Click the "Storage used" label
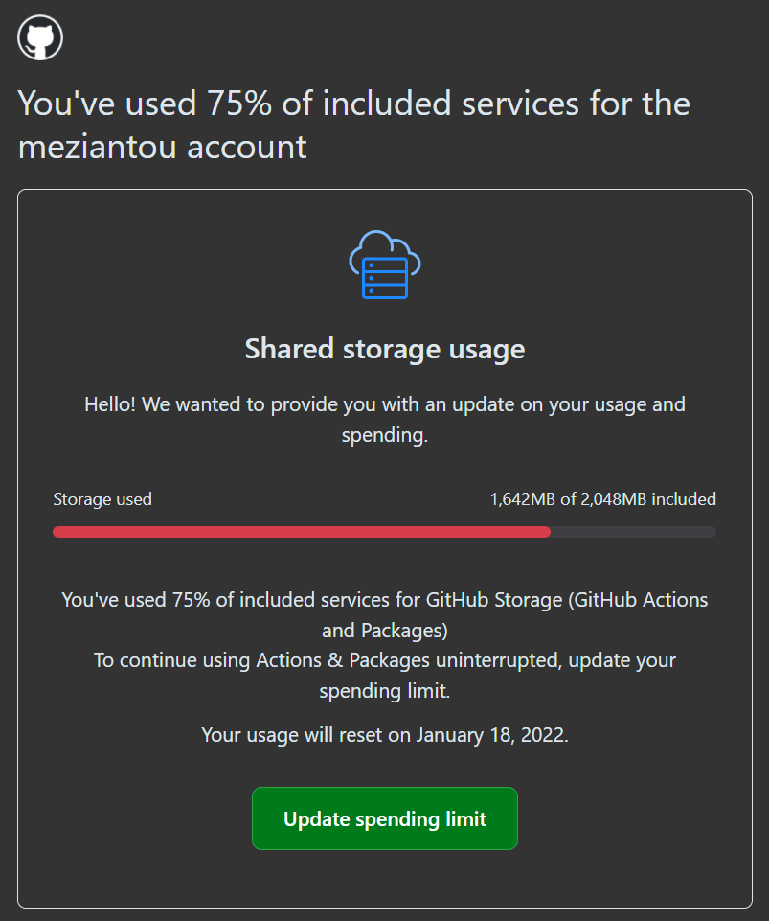This screenshot has height=921, width=769. (102, 498)
